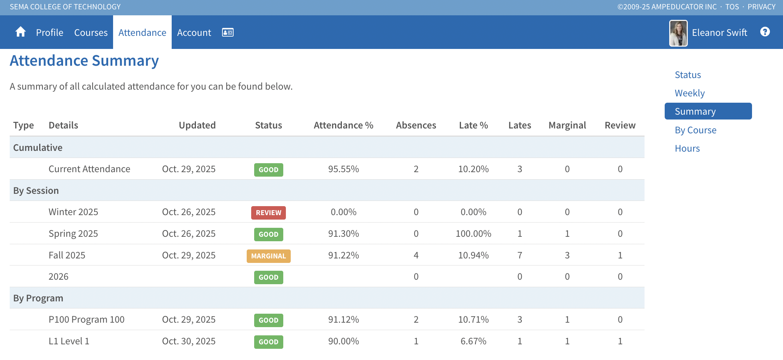This screenshot has height=360, width=783.
Task: Open the By Course sidebar link
Action: coord(695,130)
